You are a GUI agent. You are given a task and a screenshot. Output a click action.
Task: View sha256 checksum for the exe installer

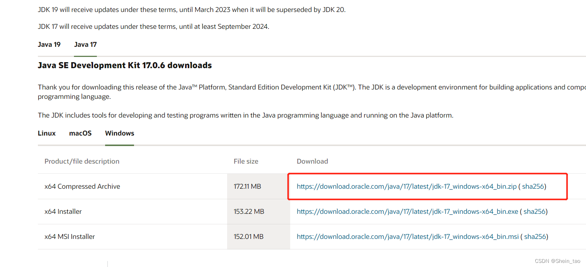click(x=535, y=211)
